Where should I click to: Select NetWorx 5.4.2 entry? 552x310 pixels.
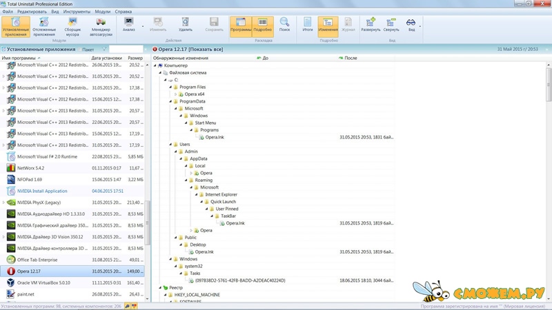point(72,168)
